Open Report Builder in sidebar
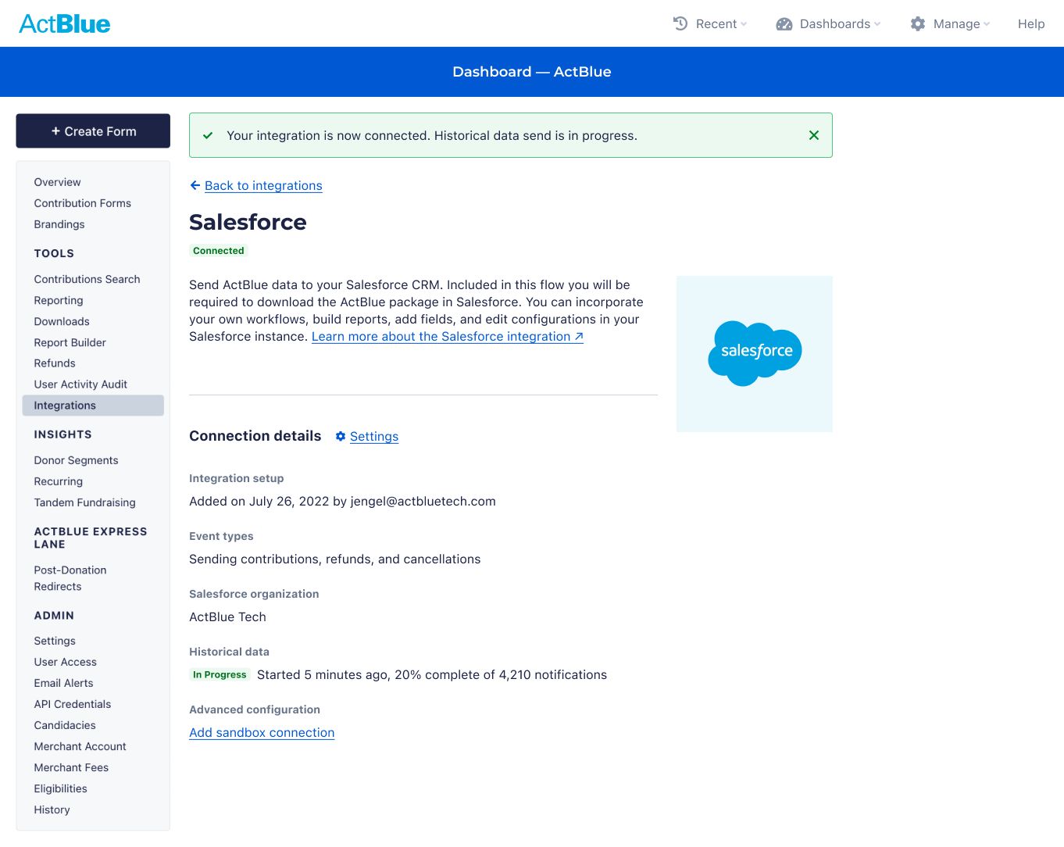This screenshot has height=847, width=1064. (x=70, y=342)
